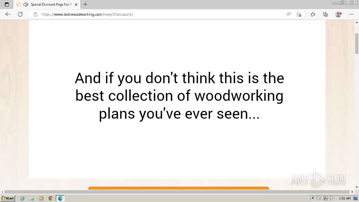Open the network status tray icon
This screenshot has height=202, width=359.
pyautogui.click(x=326, y=198)
